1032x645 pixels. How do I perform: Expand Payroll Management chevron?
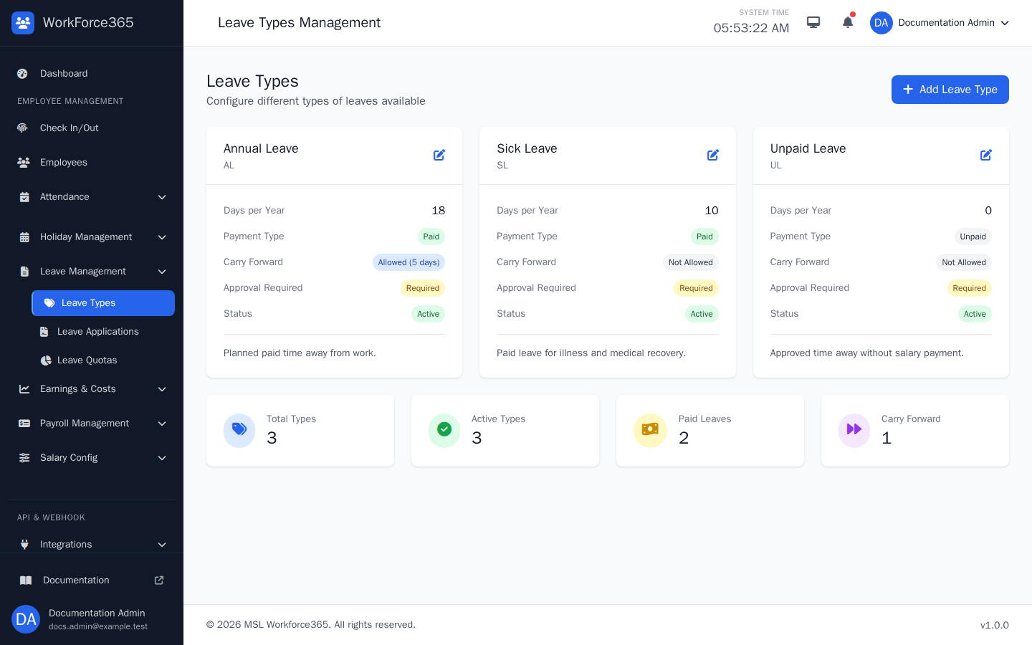point(162,424)
